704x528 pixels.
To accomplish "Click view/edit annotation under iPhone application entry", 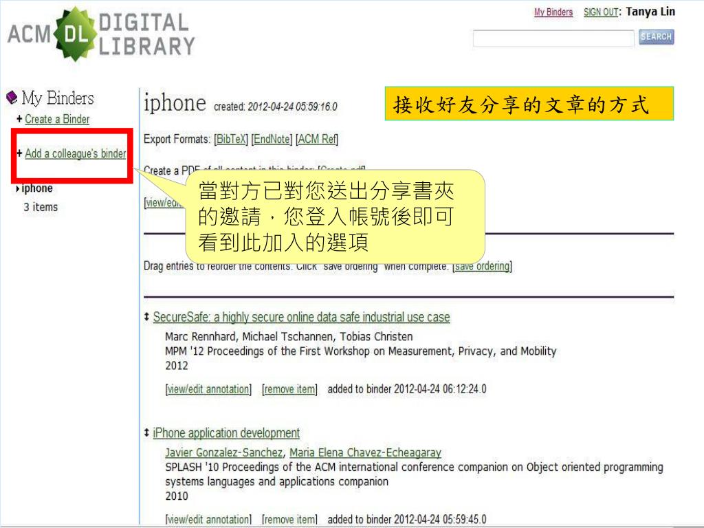I will coord(208,520).
